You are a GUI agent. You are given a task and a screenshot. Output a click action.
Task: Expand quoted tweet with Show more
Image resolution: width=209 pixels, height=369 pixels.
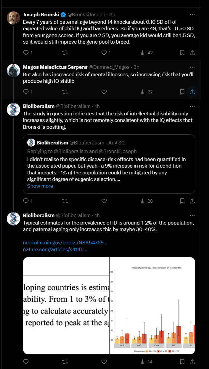tap(40, 186)
